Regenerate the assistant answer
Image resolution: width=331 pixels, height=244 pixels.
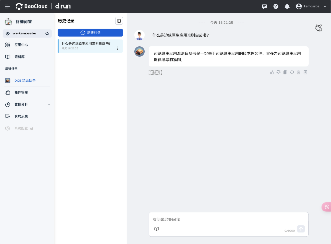[292, 72]
